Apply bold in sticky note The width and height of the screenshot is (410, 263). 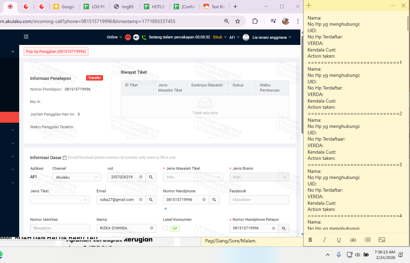click(310, 240)
